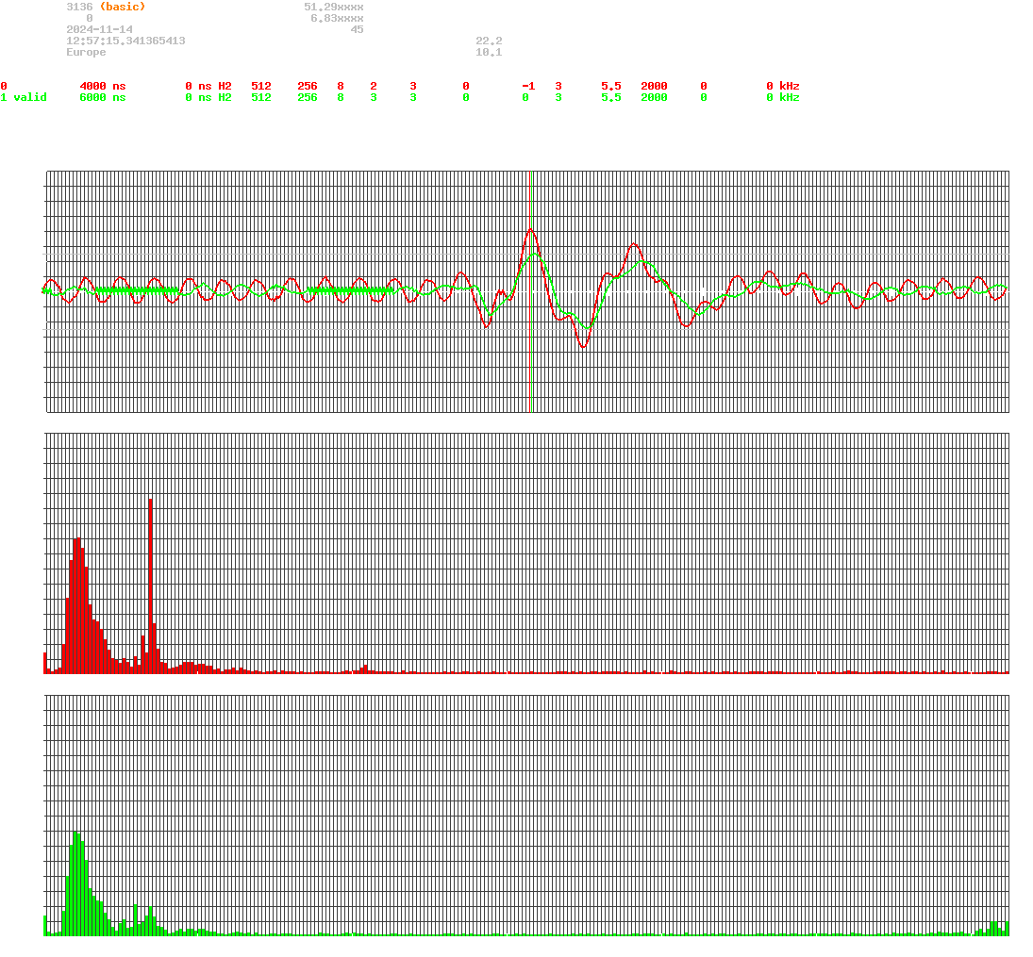Viewport: 1033px width, 957px height.
Task: Click the red 512 value
Action: click(261, 87)
